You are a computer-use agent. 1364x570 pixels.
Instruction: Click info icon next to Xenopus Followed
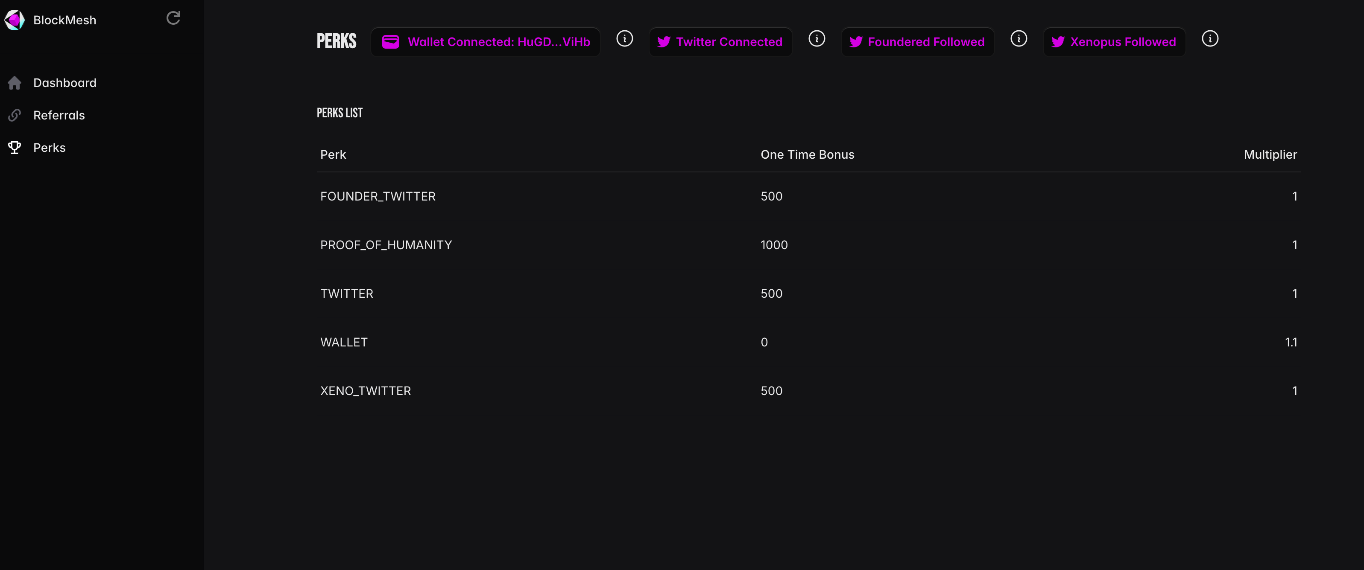click(1209, 38)
